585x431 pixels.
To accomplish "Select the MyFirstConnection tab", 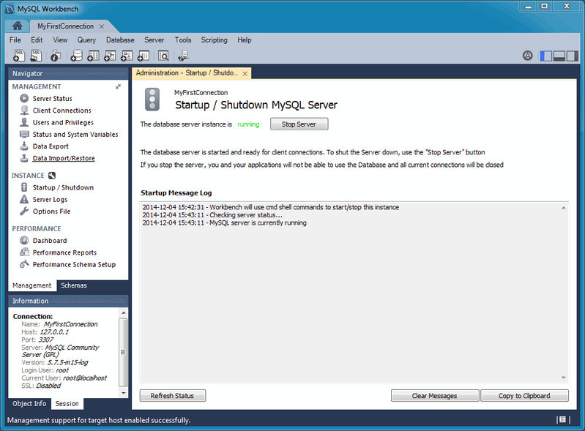I will (x=65, y=26).
